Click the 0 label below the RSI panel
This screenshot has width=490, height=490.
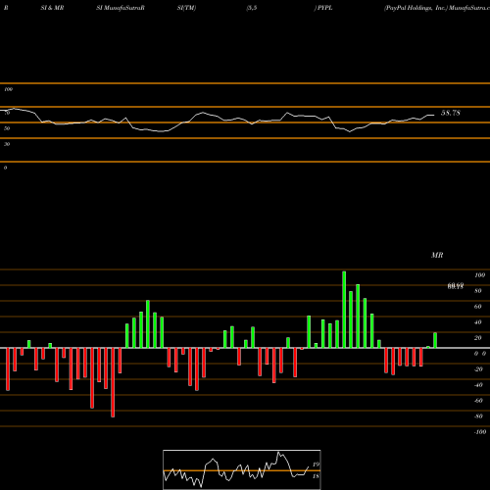pyautogui.click(x=5, y=168)
